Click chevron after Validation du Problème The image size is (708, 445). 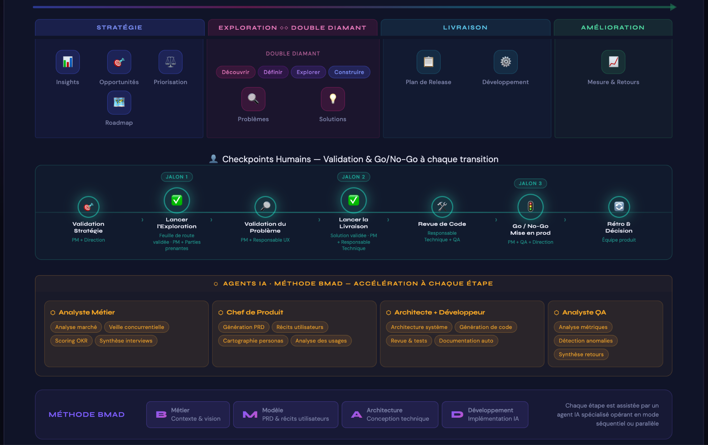point(319,220)
